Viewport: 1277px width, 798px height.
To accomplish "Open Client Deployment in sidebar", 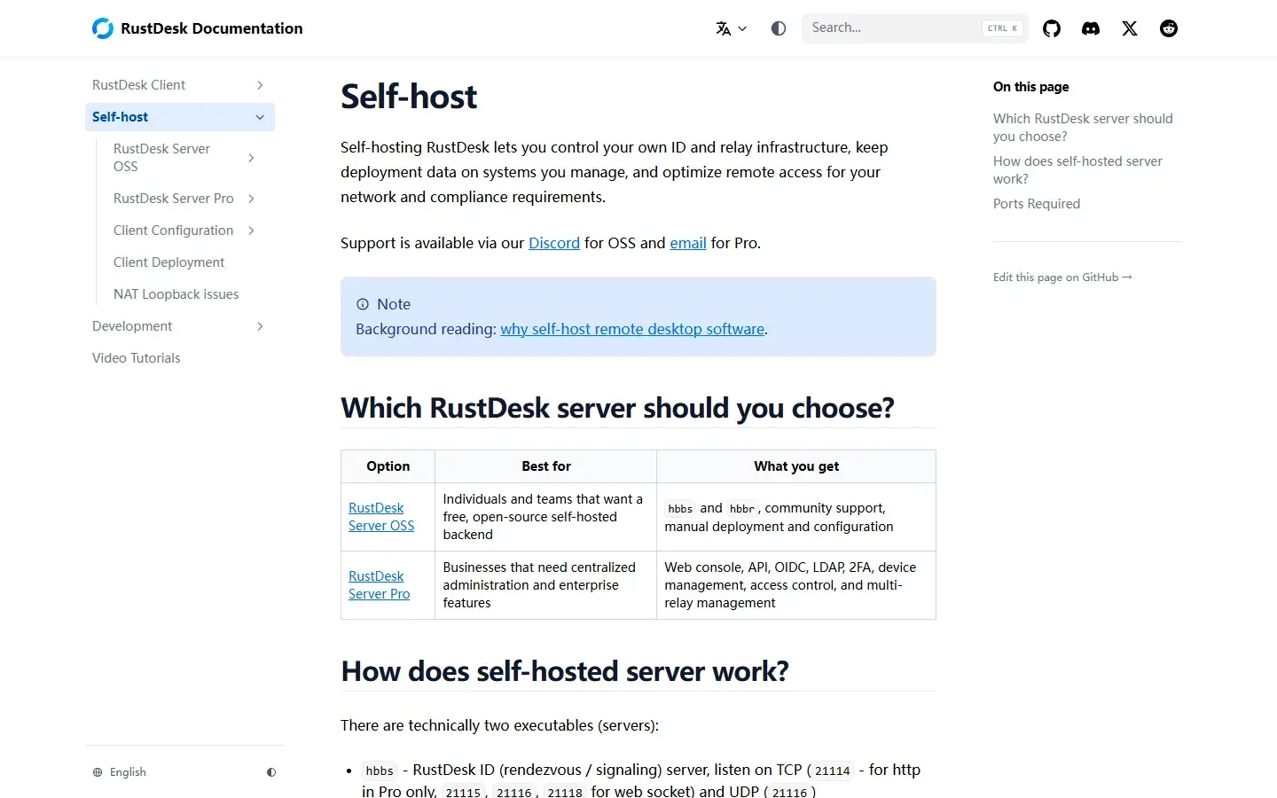I will 168,262.
